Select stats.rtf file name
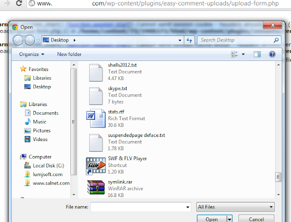This screenshot has width=291, height=222. [x=116, y=112]
